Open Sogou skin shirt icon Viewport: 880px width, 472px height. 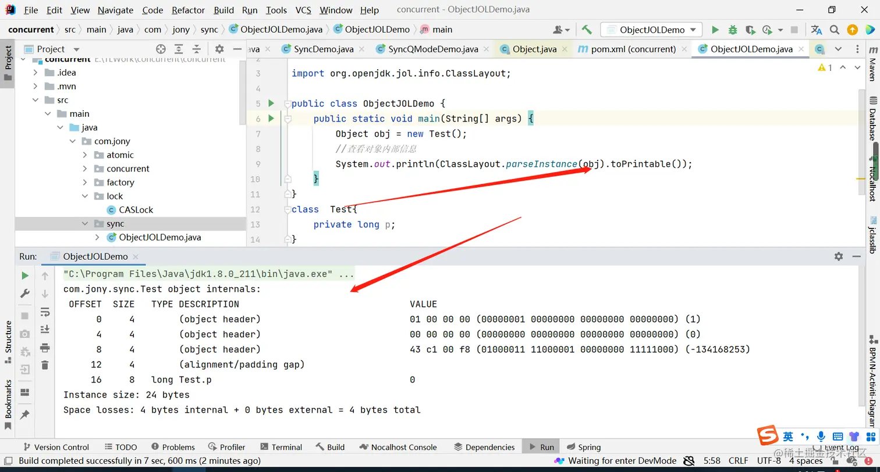coord(854,436)
